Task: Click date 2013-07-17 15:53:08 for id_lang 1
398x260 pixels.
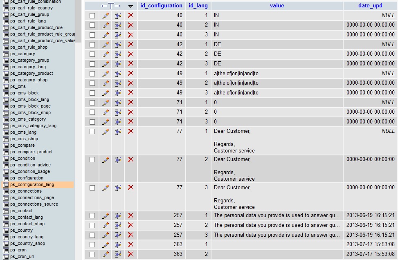Action: pyautogui.click(x=370, y=244)
